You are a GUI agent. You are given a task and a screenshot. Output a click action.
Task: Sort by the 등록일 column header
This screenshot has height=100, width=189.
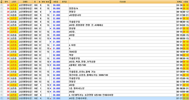(x=179, y=2)
